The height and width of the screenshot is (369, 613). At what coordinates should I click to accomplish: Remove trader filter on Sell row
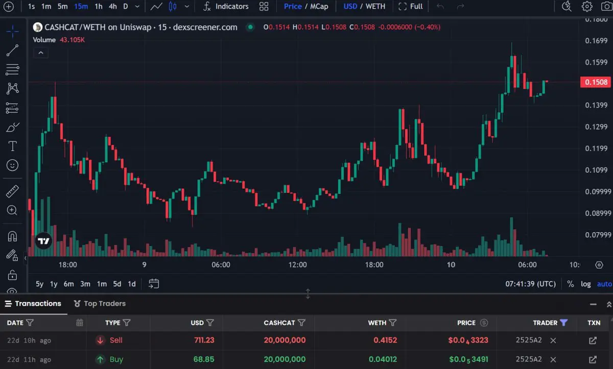553,340
